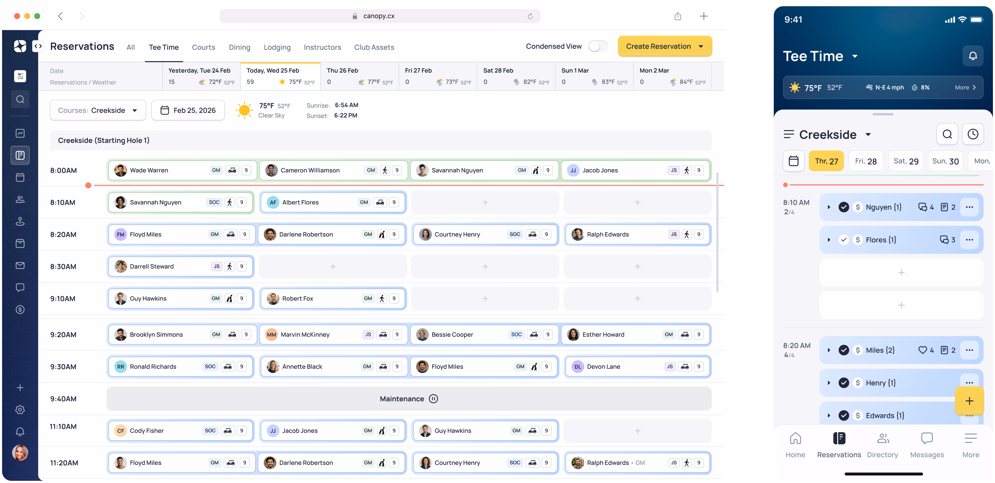995x483 pixels.
Task: Tap the Directory tab in mobile nav
Action: pyautogui.click(x=882, y=445)
